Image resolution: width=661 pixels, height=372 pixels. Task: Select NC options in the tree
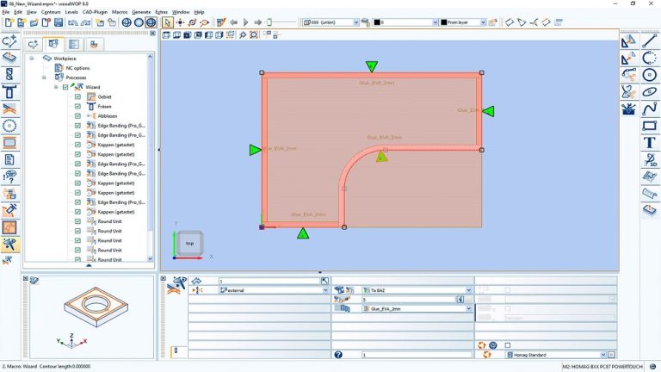click(77, 68)
